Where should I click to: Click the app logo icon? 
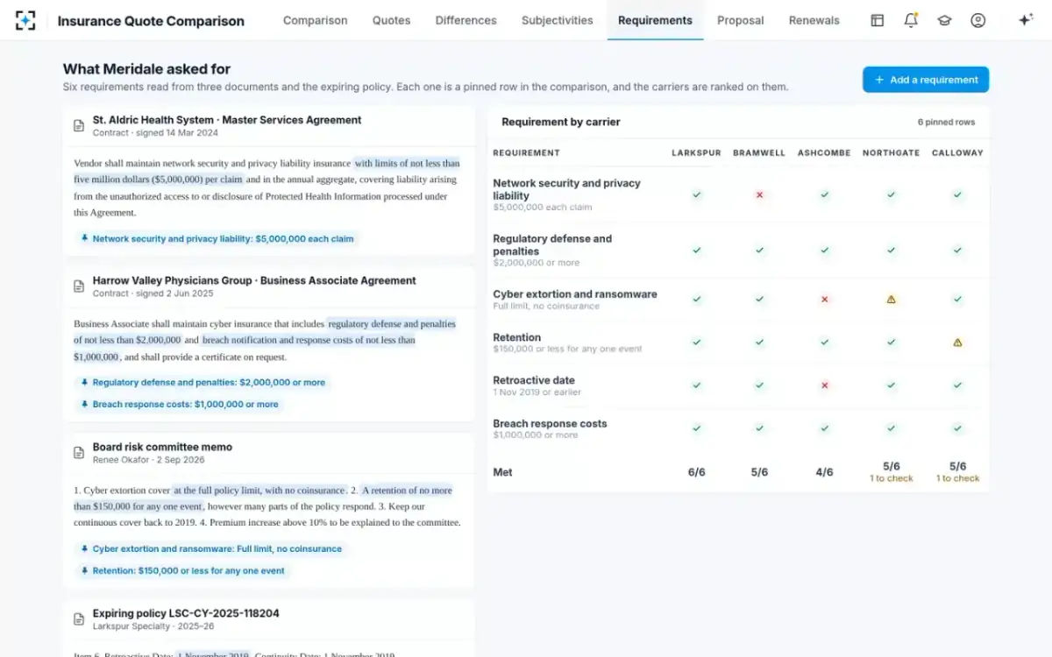pyautogui.click(x=25, y=20)
